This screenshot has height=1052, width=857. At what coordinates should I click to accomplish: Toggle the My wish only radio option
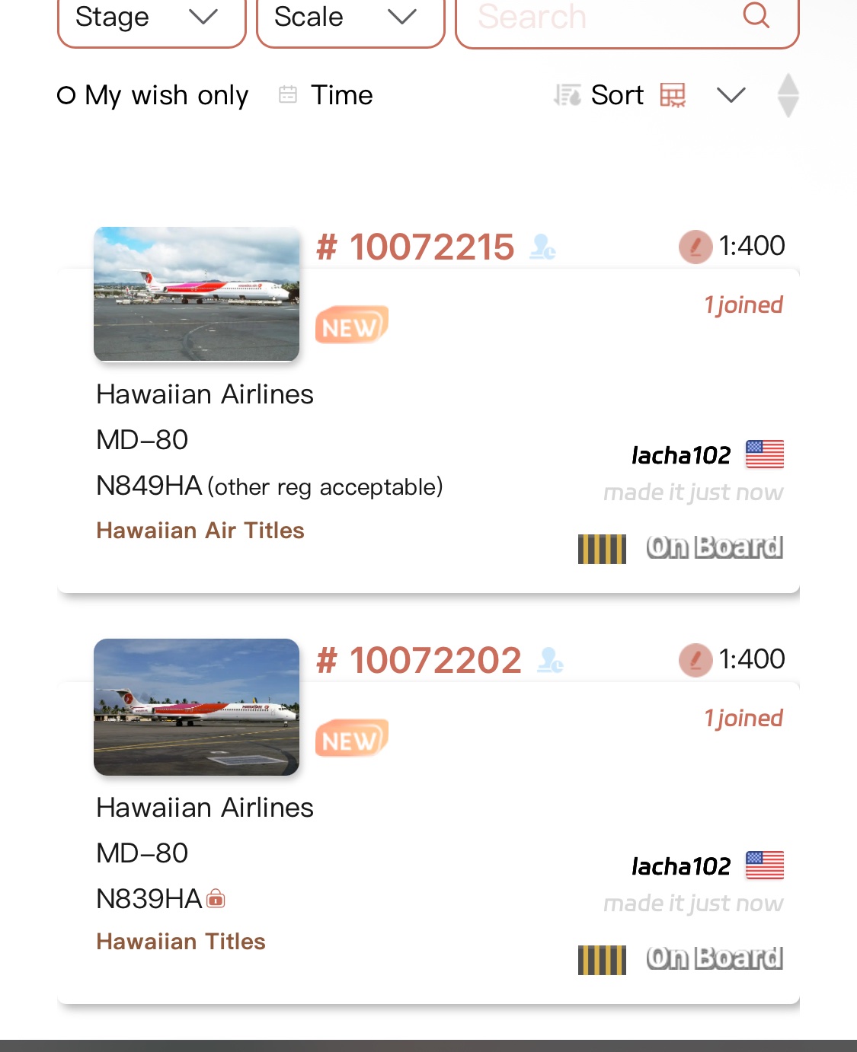pos(67,95)
